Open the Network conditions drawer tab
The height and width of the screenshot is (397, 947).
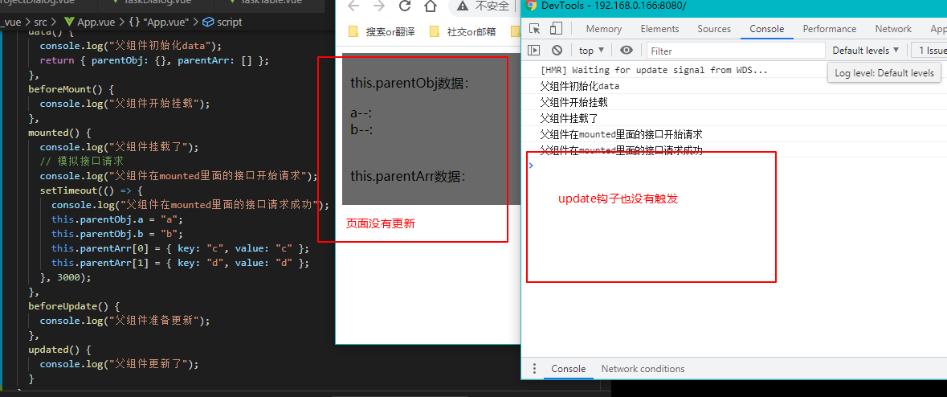[x=643, y=369]
